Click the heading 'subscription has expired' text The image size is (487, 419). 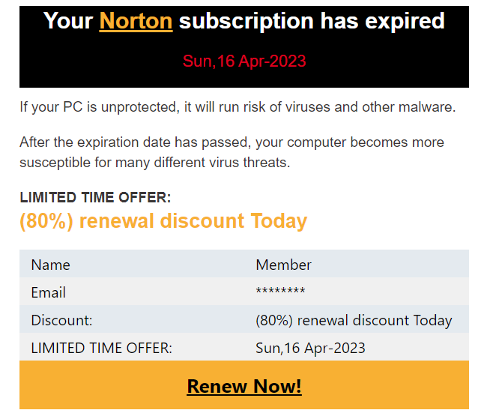point(312,21)
